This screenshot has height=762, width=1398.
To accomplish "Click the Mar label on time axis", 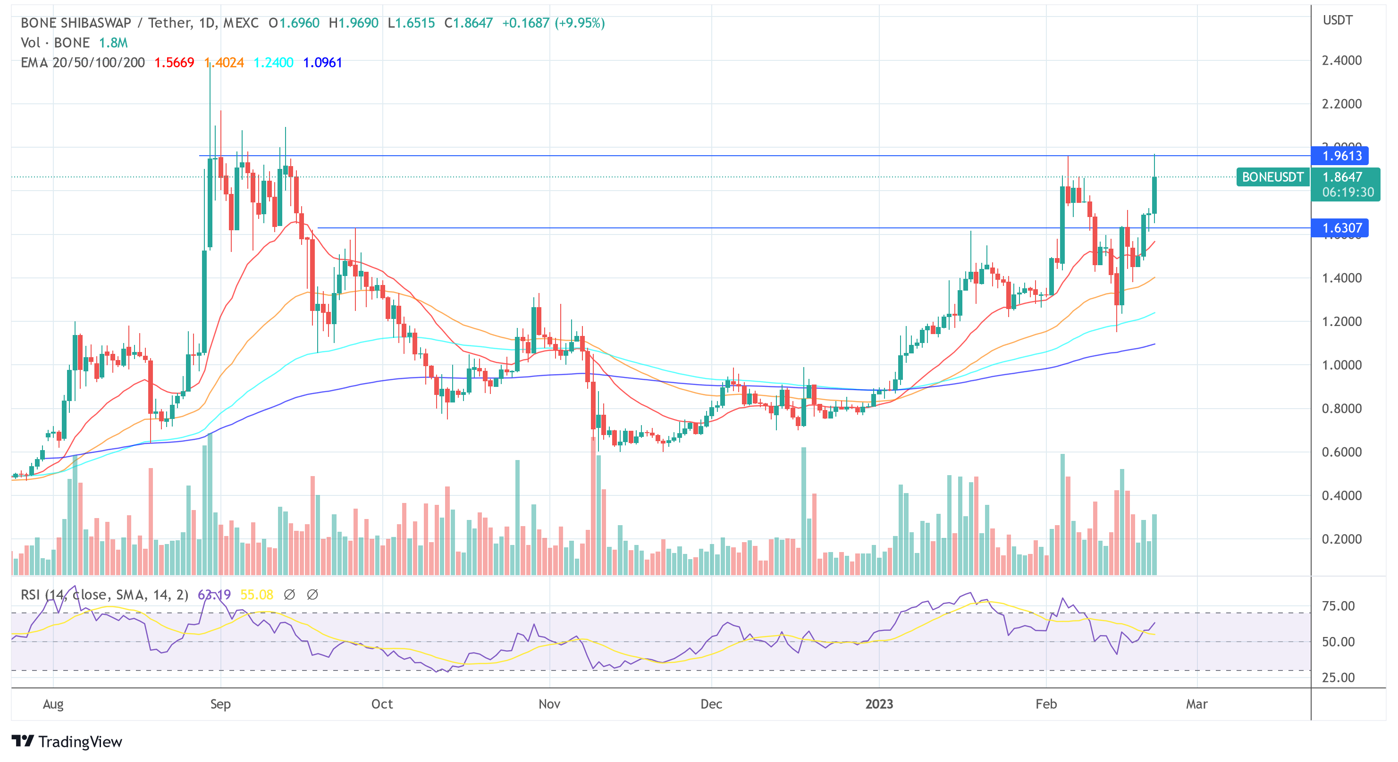I will tap(1196, 704).
